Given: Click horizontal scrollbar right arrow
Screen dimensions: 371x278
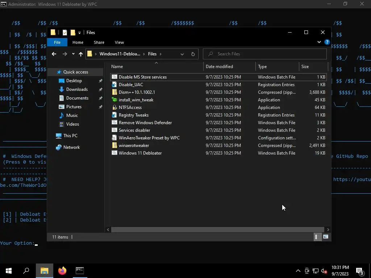Looking at the screenshot, I should [x=328, y=229].
